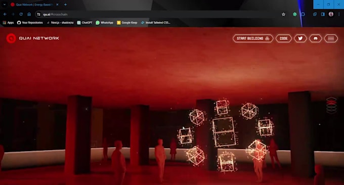Screen dimensions: 344x185
Task: Open the tab search dropdown arrow
Action: tap(5, 5)
